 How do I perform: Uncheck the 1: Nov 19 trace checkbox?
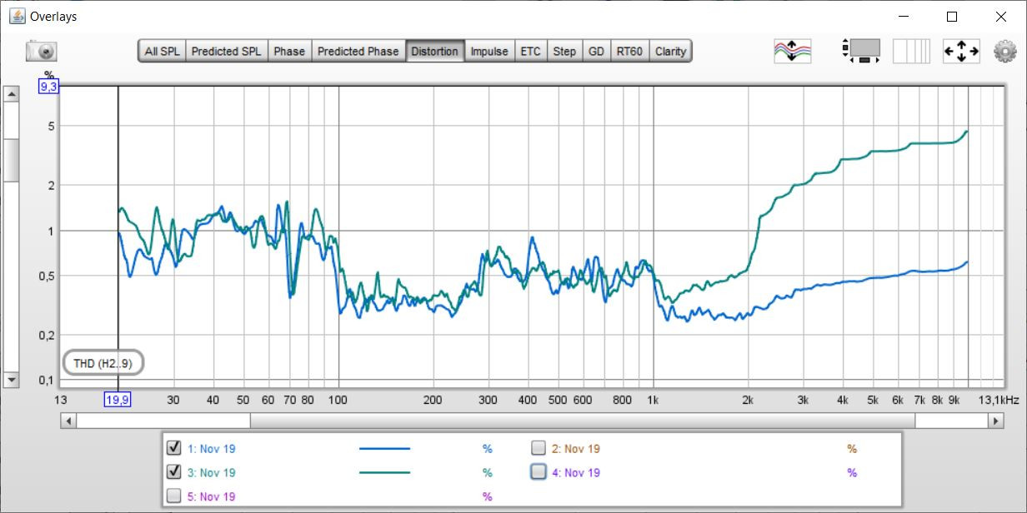pyautogui.click(x=174, y=448)
